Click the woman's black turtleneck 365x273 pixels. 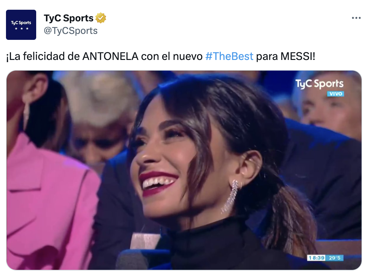tap(216, 246)
